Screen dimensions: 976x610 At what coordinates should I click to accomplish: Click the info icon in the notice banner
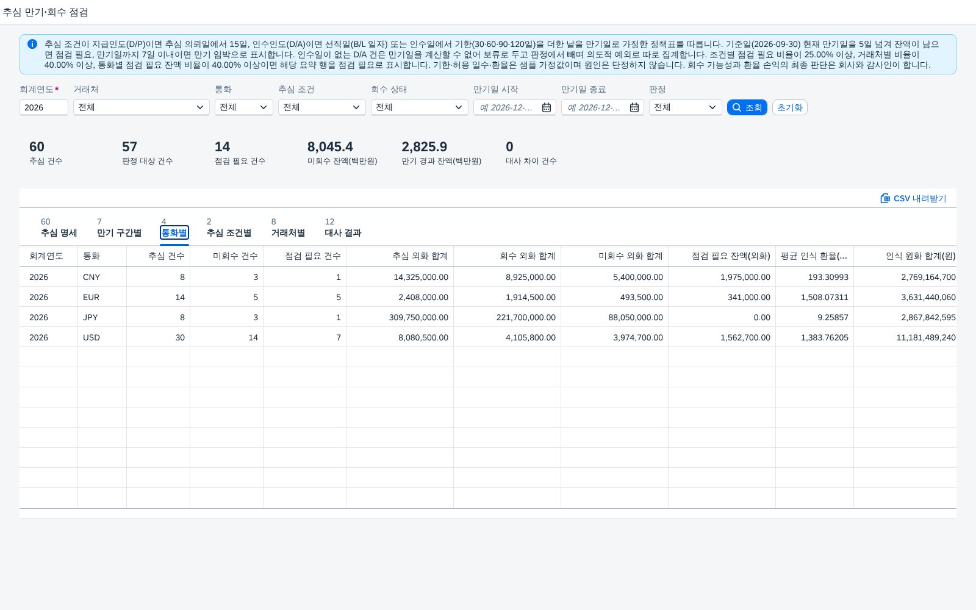tap(32, 44)
